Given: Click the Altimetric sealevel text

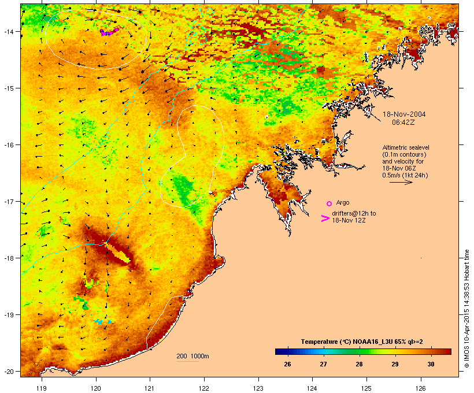Looking at the screenshot, I should click(406, 147).
